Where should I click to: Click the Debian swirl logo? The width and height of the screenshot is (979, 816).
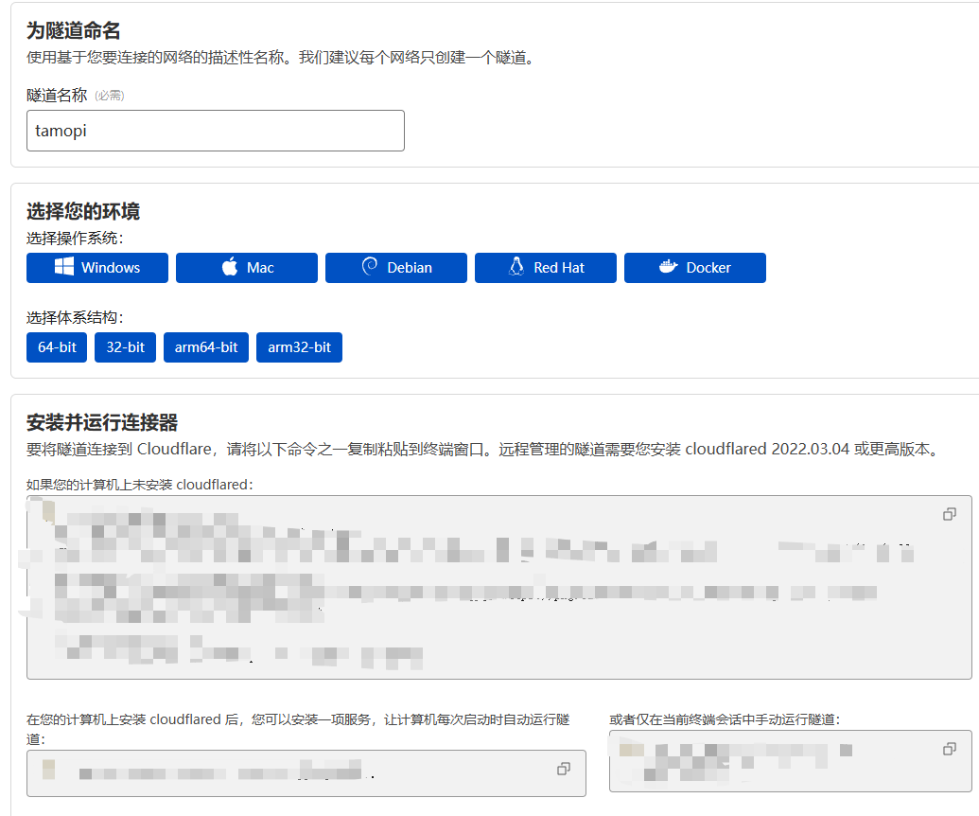pos(370,268)
